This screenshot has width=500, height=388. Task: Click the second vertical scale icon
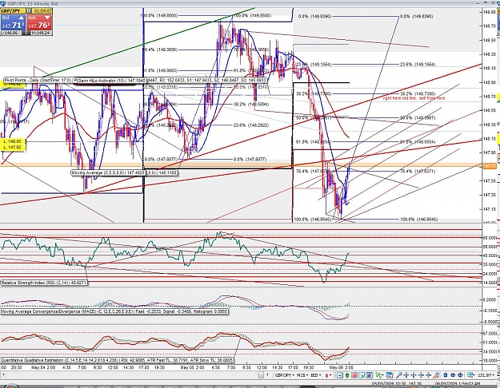pyautogui.click(x=428, y=375)
